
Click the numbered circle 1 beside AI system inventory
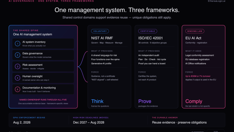(18, 44)
